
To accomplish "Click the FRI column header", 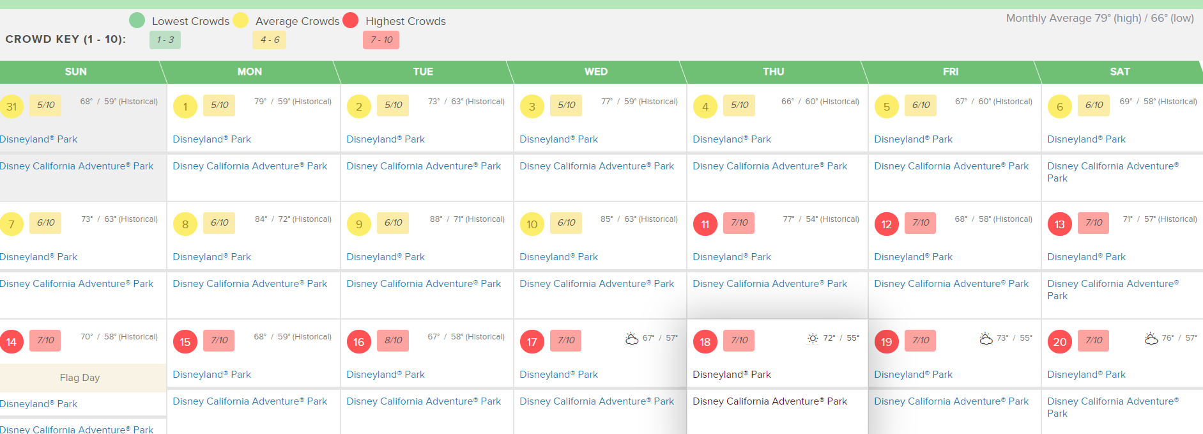I will pyautogui.click(x=951, y=72).
